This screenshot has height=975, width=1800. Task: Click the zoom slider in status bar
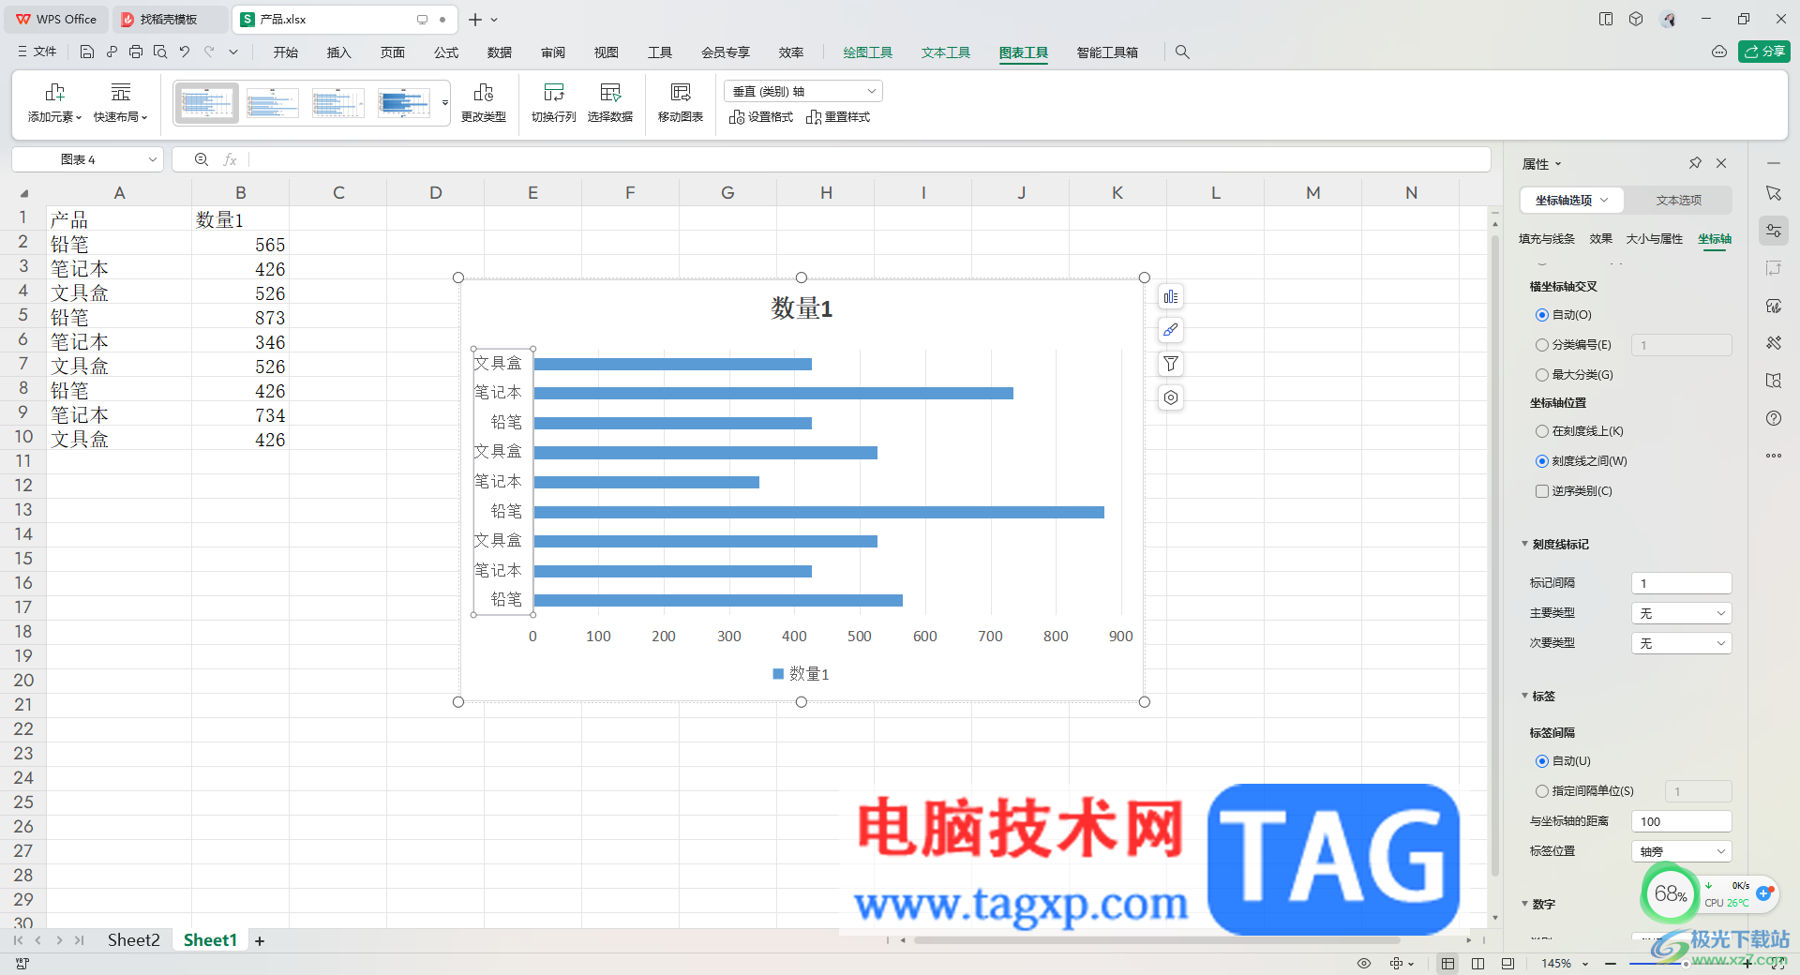(1686, 964)
